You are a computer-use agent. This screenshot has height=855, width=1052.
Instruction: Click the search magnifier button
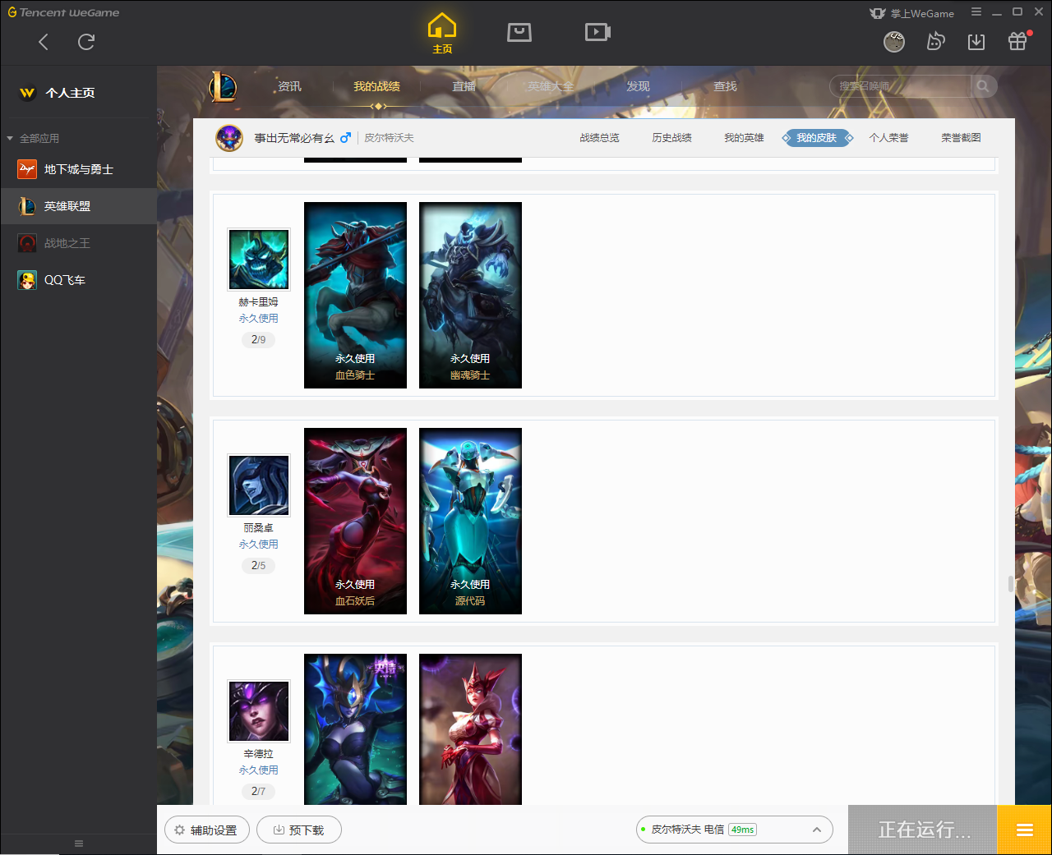pos(983,86)
